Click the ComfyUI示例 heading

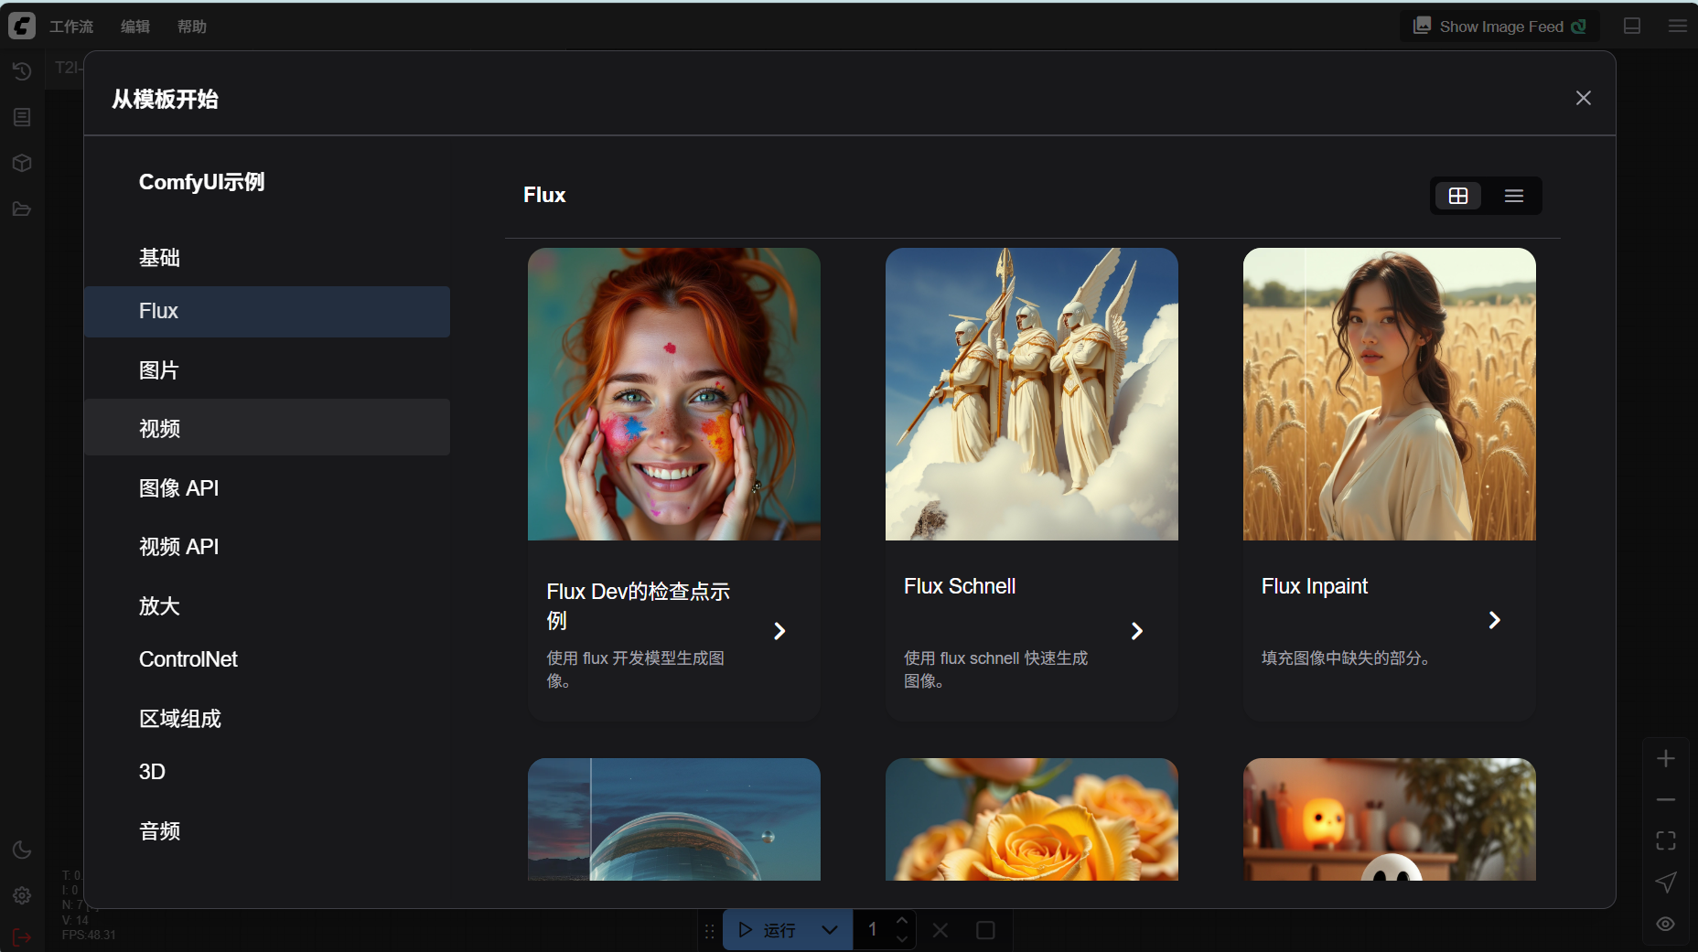pos(202,182)
